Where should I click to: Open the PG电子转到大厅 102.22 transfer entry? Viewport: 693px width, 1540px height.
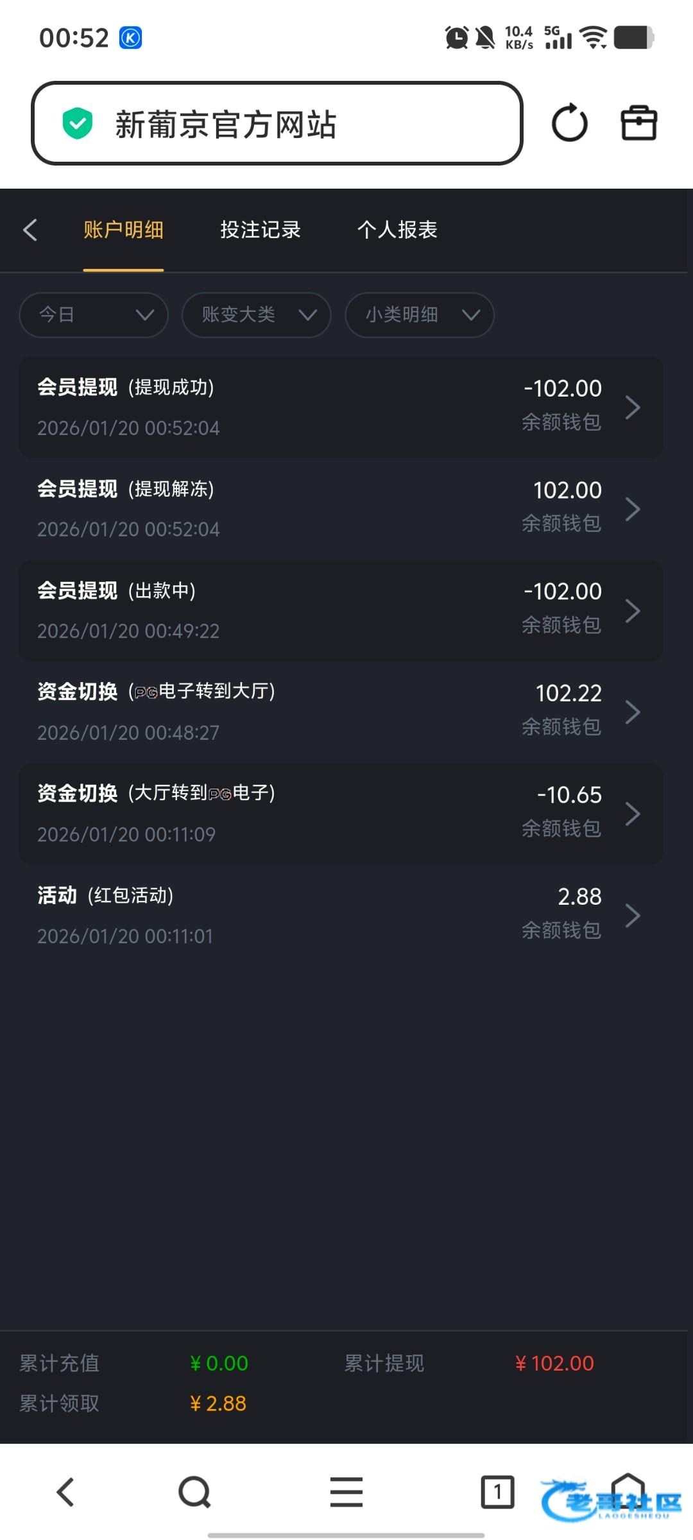coord(340,712)
